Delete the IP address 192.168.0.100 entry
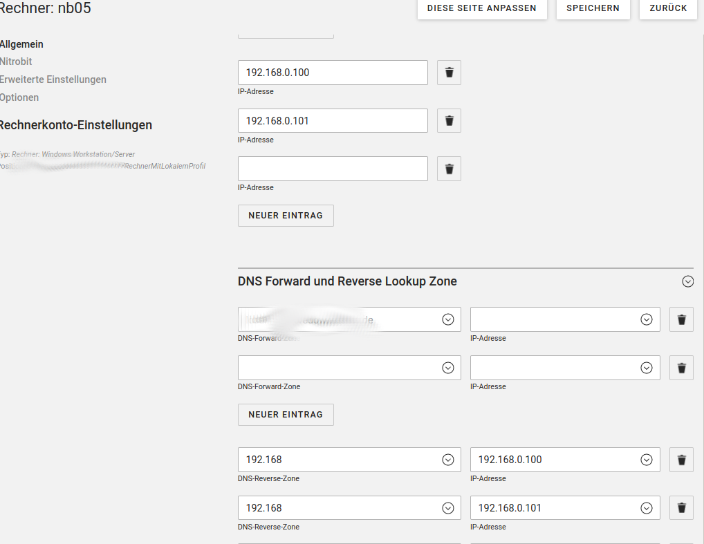Screen dimensions: 704x544 click(x=448, y=72)
